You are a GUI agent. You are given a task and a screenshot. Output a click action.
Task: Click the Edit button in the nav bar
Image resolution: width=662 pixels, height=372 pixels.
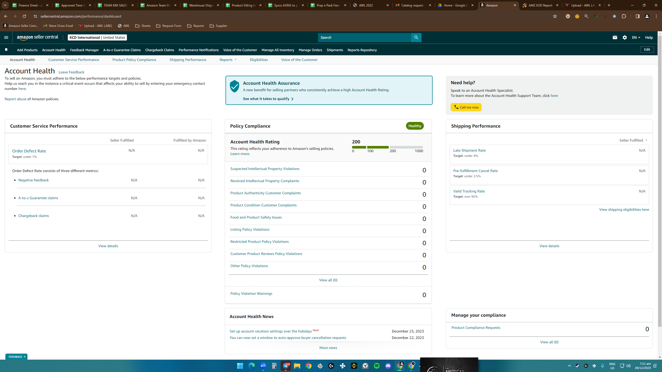pos(647,50)
